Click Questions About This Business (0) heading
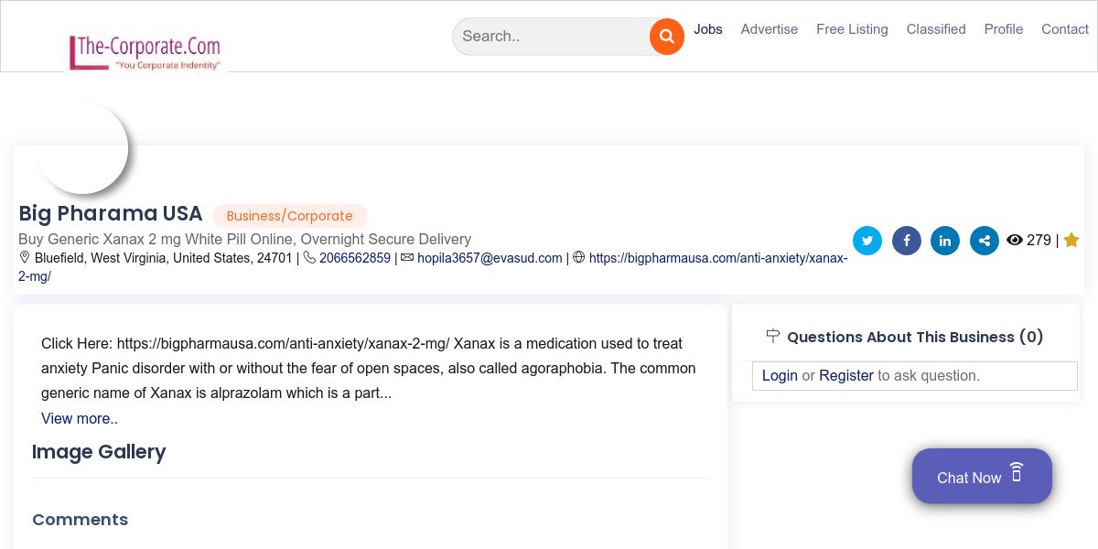Viewport: 1098px width, 549px height. [x=915, y=337]
